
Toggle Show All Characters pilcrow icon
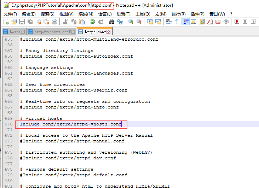coord(177,22)
